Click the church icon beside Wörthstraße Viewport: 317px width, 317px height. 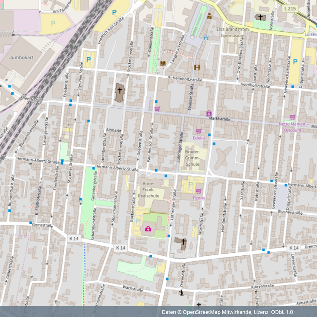tap(183, 241)
